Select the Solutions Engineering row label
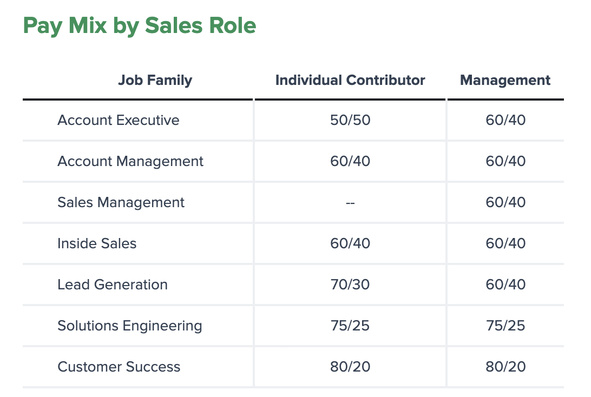Screen dimensions: 591x397 (x=129, y=326)
